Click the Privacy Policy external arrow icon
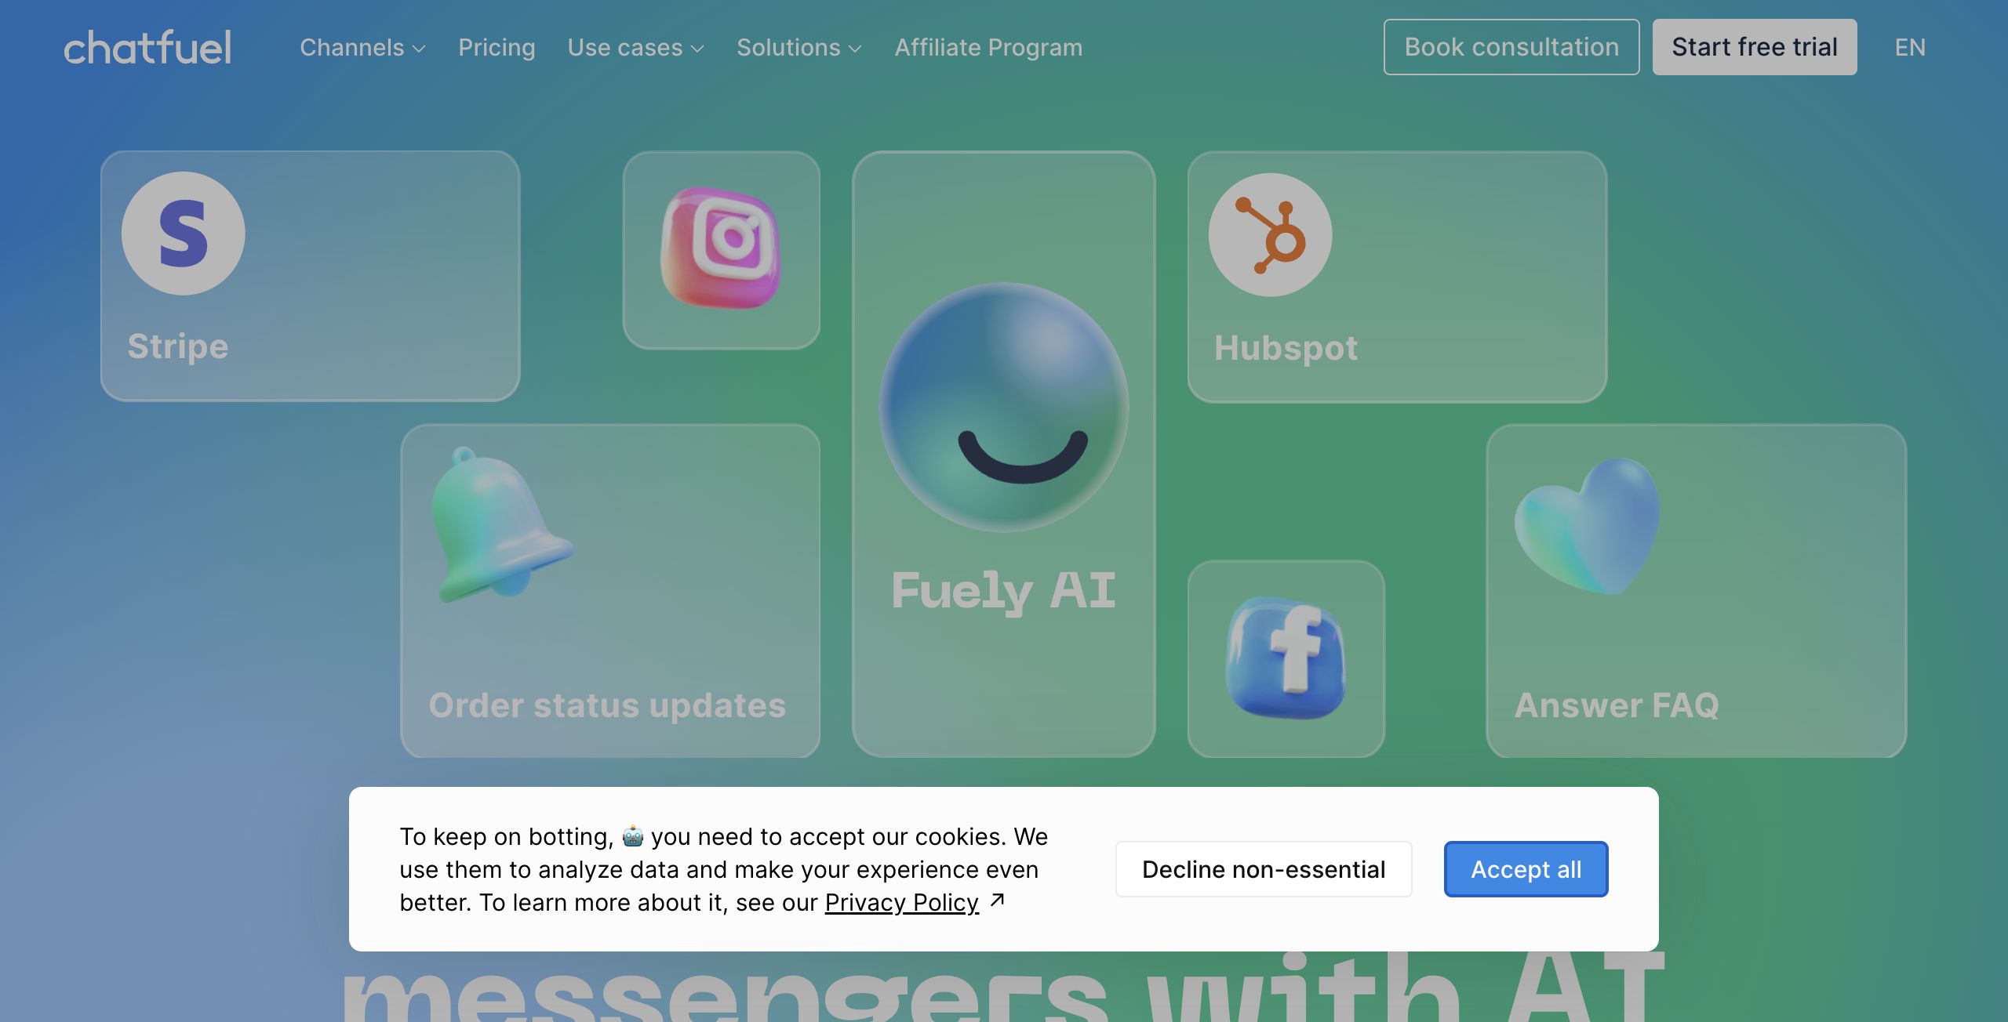This screenshot has height=1022, width=2008. (997, 901)
